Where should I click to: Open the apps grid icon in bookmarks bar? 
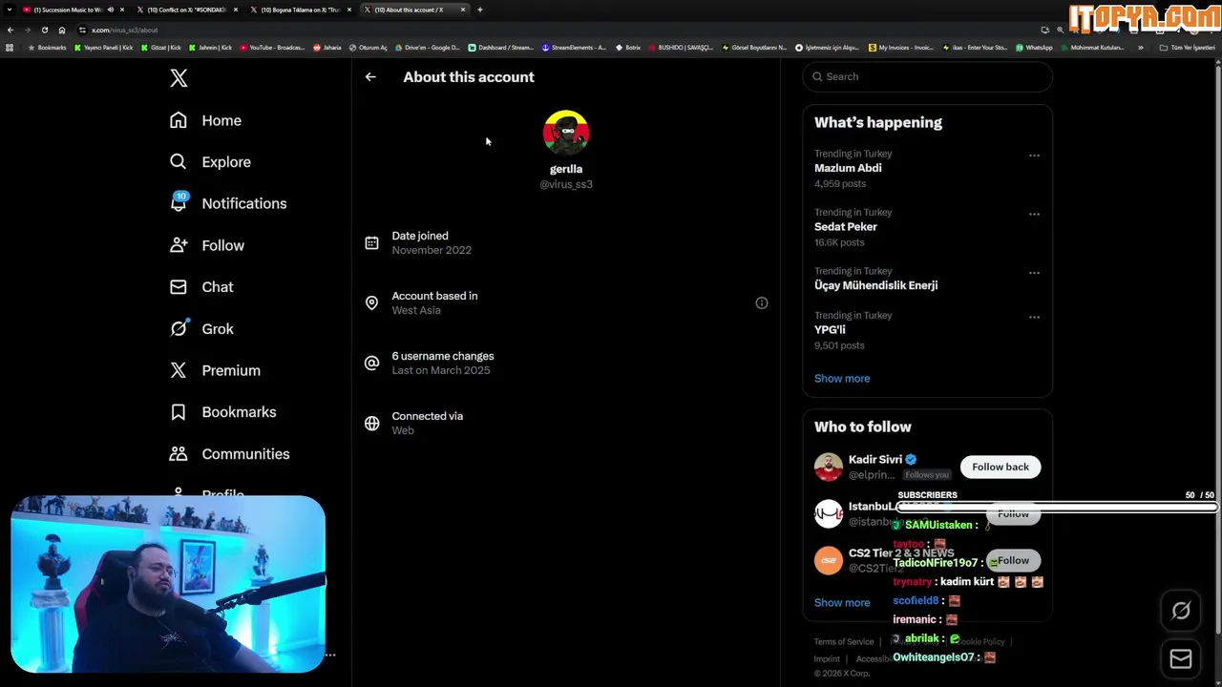[11, 48]
